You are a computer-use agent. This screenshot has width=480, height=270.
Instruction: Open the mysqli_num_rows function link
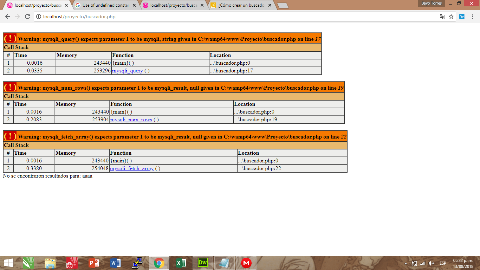click(131, 120)
